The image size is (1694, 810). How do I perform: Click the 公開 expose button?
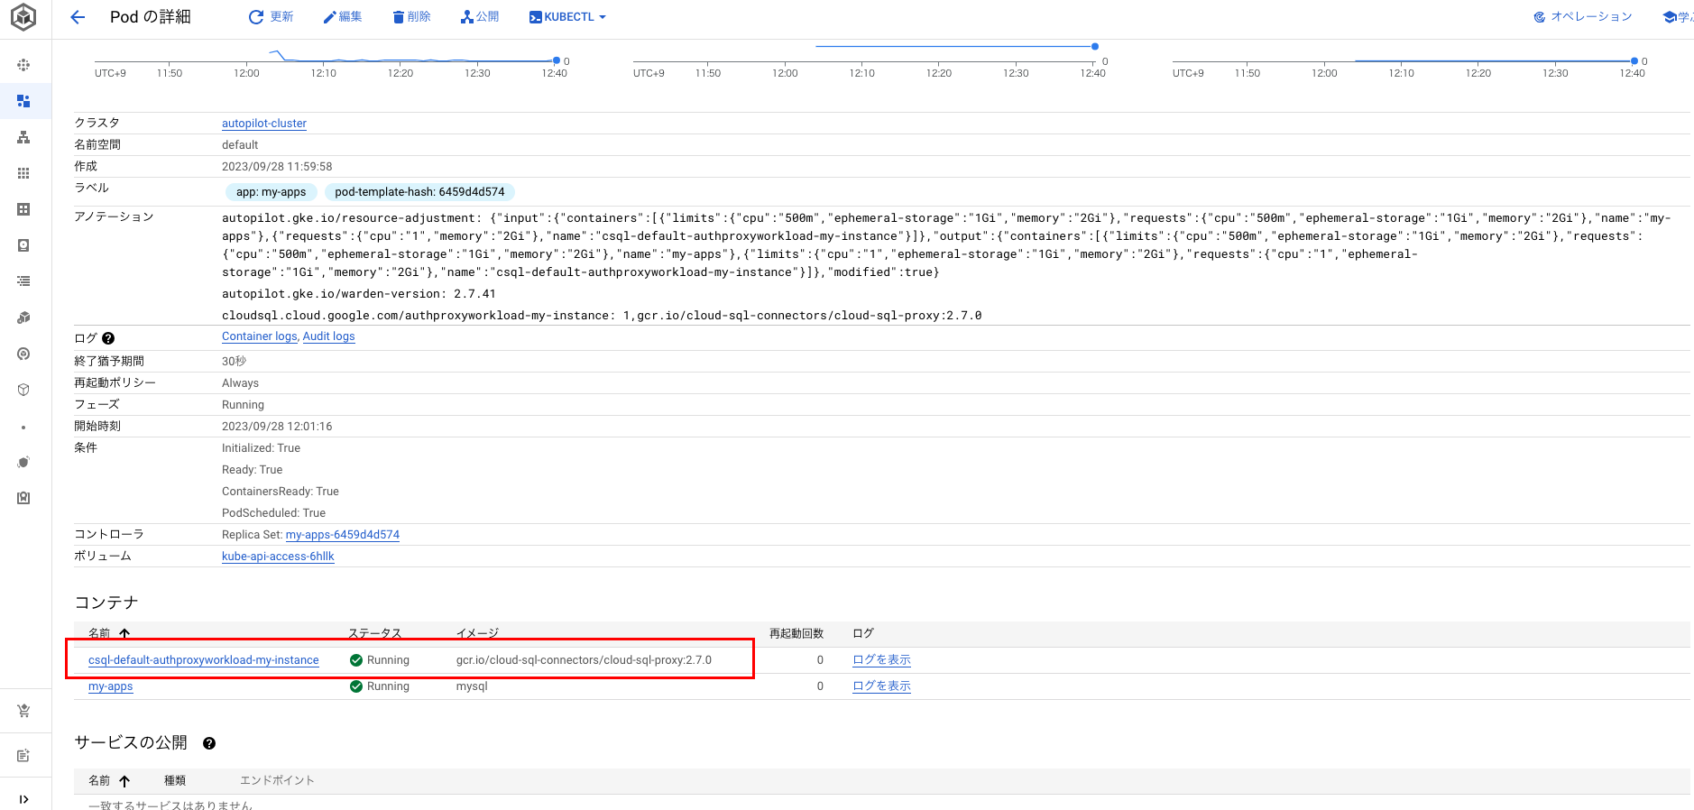point(480,17)
